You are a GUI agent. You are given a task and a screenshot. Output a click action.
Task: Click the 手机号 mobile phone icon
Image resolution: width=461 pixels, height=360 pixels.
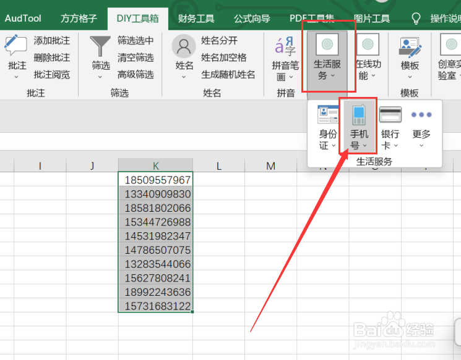[359, 115]
